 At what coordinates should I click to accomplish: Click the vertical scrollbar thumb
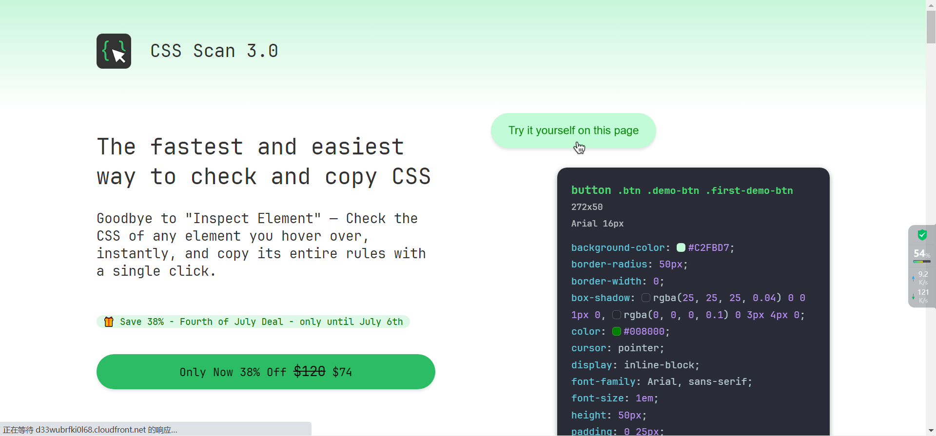[x=931, y=27]
